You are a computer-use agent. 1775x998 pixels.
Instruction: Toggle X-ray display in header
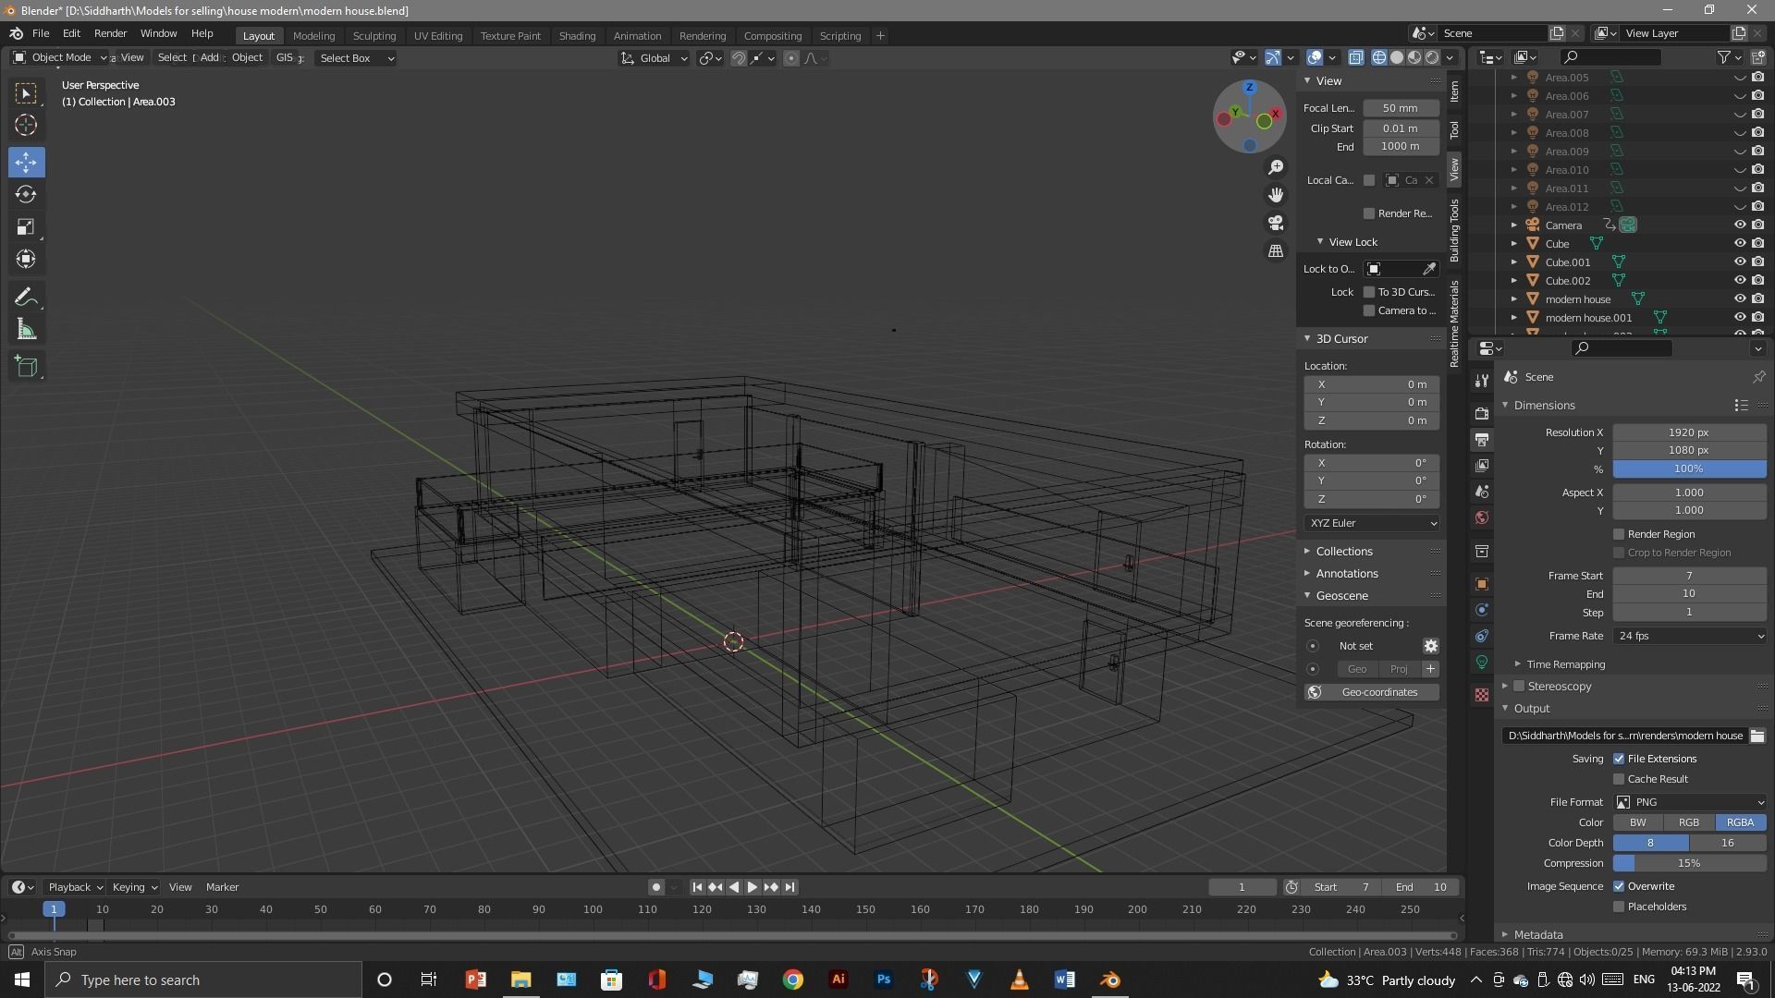(1355, 57)
